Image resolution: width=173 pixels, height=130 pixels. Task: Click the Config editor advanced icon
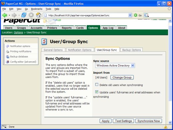[8, 62]
